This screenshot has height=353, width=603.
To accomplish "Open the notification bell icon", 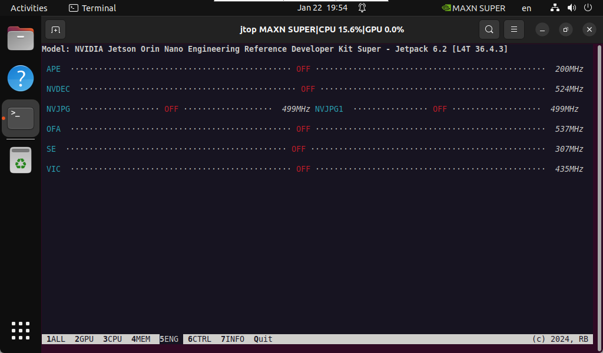I will [x=362, y=8].
